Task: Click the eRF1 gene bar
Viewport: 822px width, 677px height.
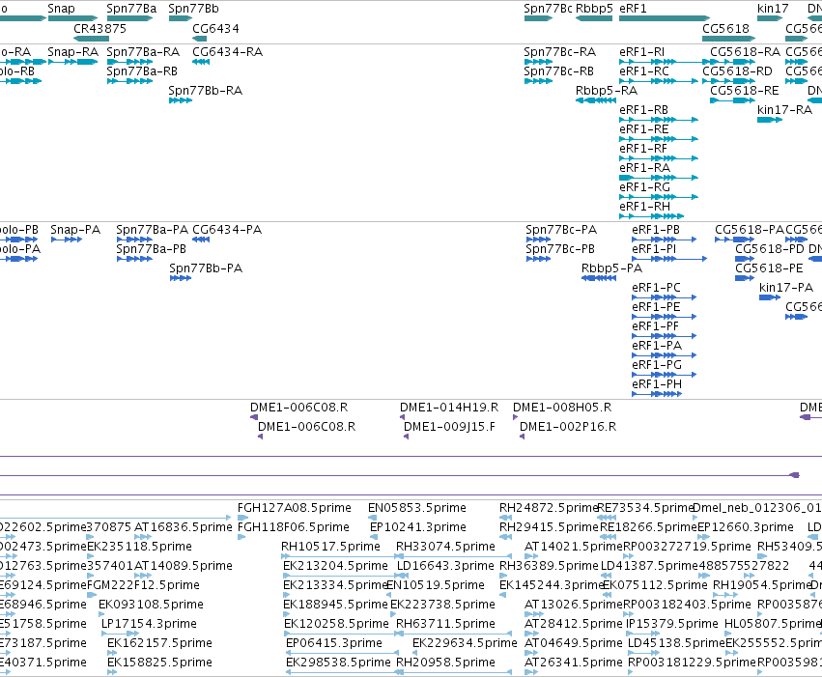Action: (665, 18)
